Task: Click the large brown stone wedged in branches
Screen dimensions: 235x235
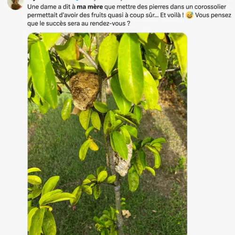Action: (x=84, y=91)
